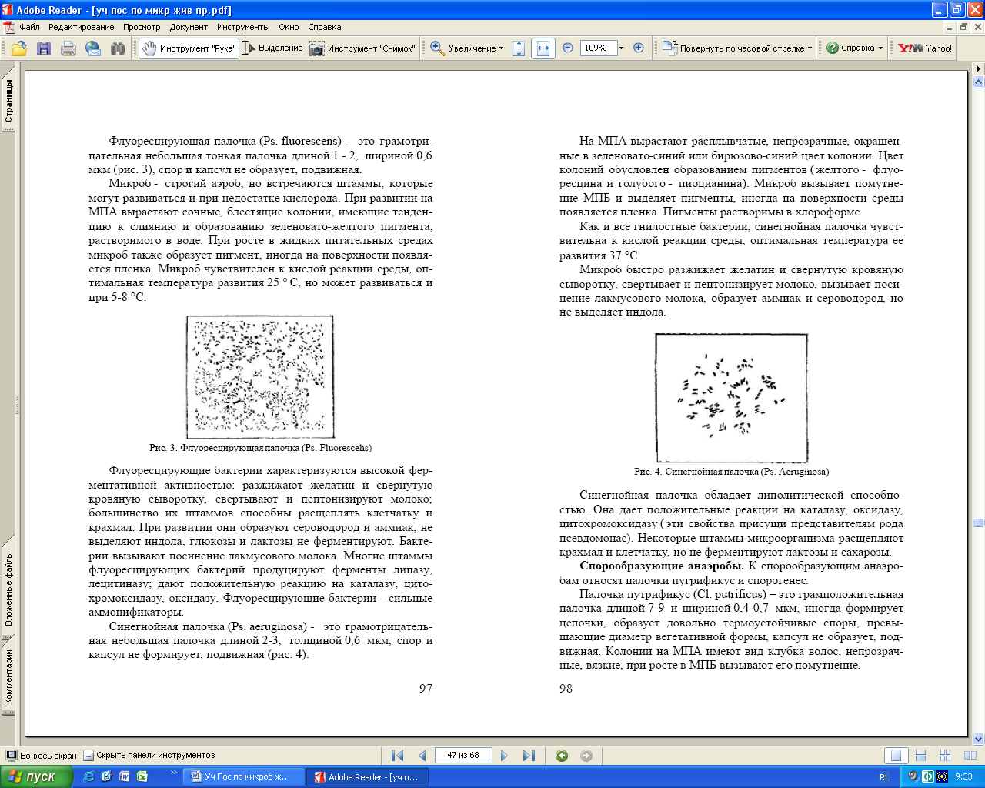Open the Инструменты menu
Viewport: 985px width, 788px height.
pyautogui.click(x=243, y=27)
